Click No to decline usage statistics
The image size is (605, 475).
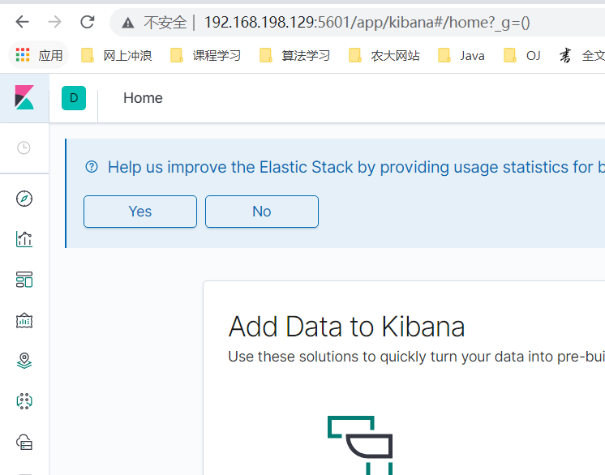[x=261, y=212]
